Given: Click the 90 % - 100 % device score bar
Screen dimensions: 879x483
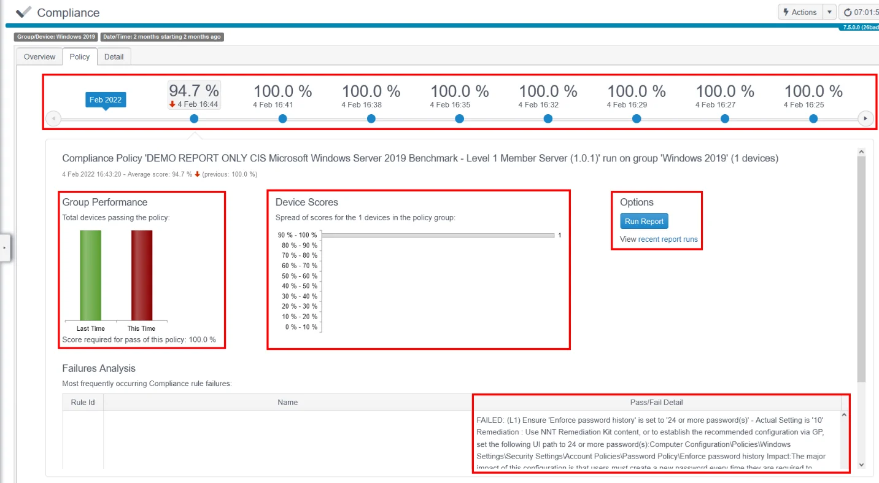Looking at the screenshot, I should [x=438, y=235].
